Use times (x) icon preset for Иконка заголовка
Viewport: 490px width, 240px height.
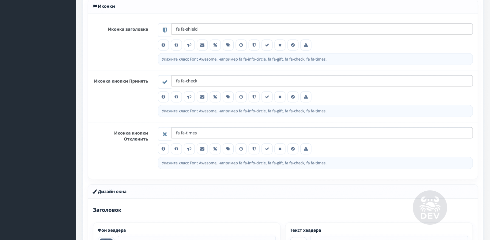click(x=280, y=45)
